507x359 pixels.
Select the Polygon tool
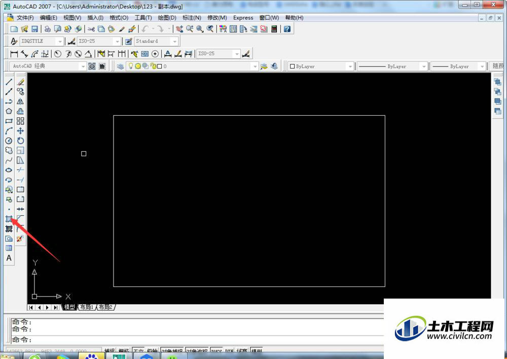[x=9, y=111]
